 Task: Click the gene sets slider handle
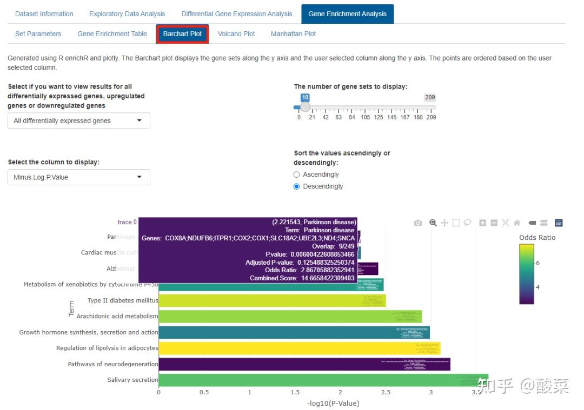(305, 107)
